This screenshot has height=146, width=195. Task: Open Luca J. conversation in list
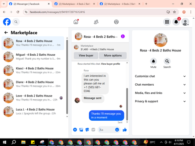[x=33, y=111]
